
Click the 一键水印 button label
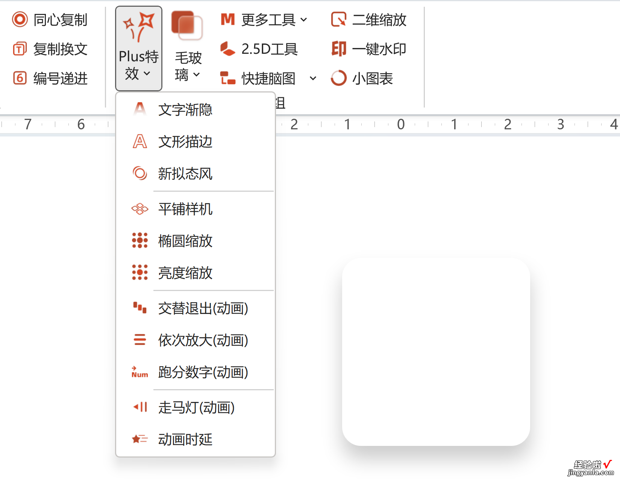[x=379, y=49]
